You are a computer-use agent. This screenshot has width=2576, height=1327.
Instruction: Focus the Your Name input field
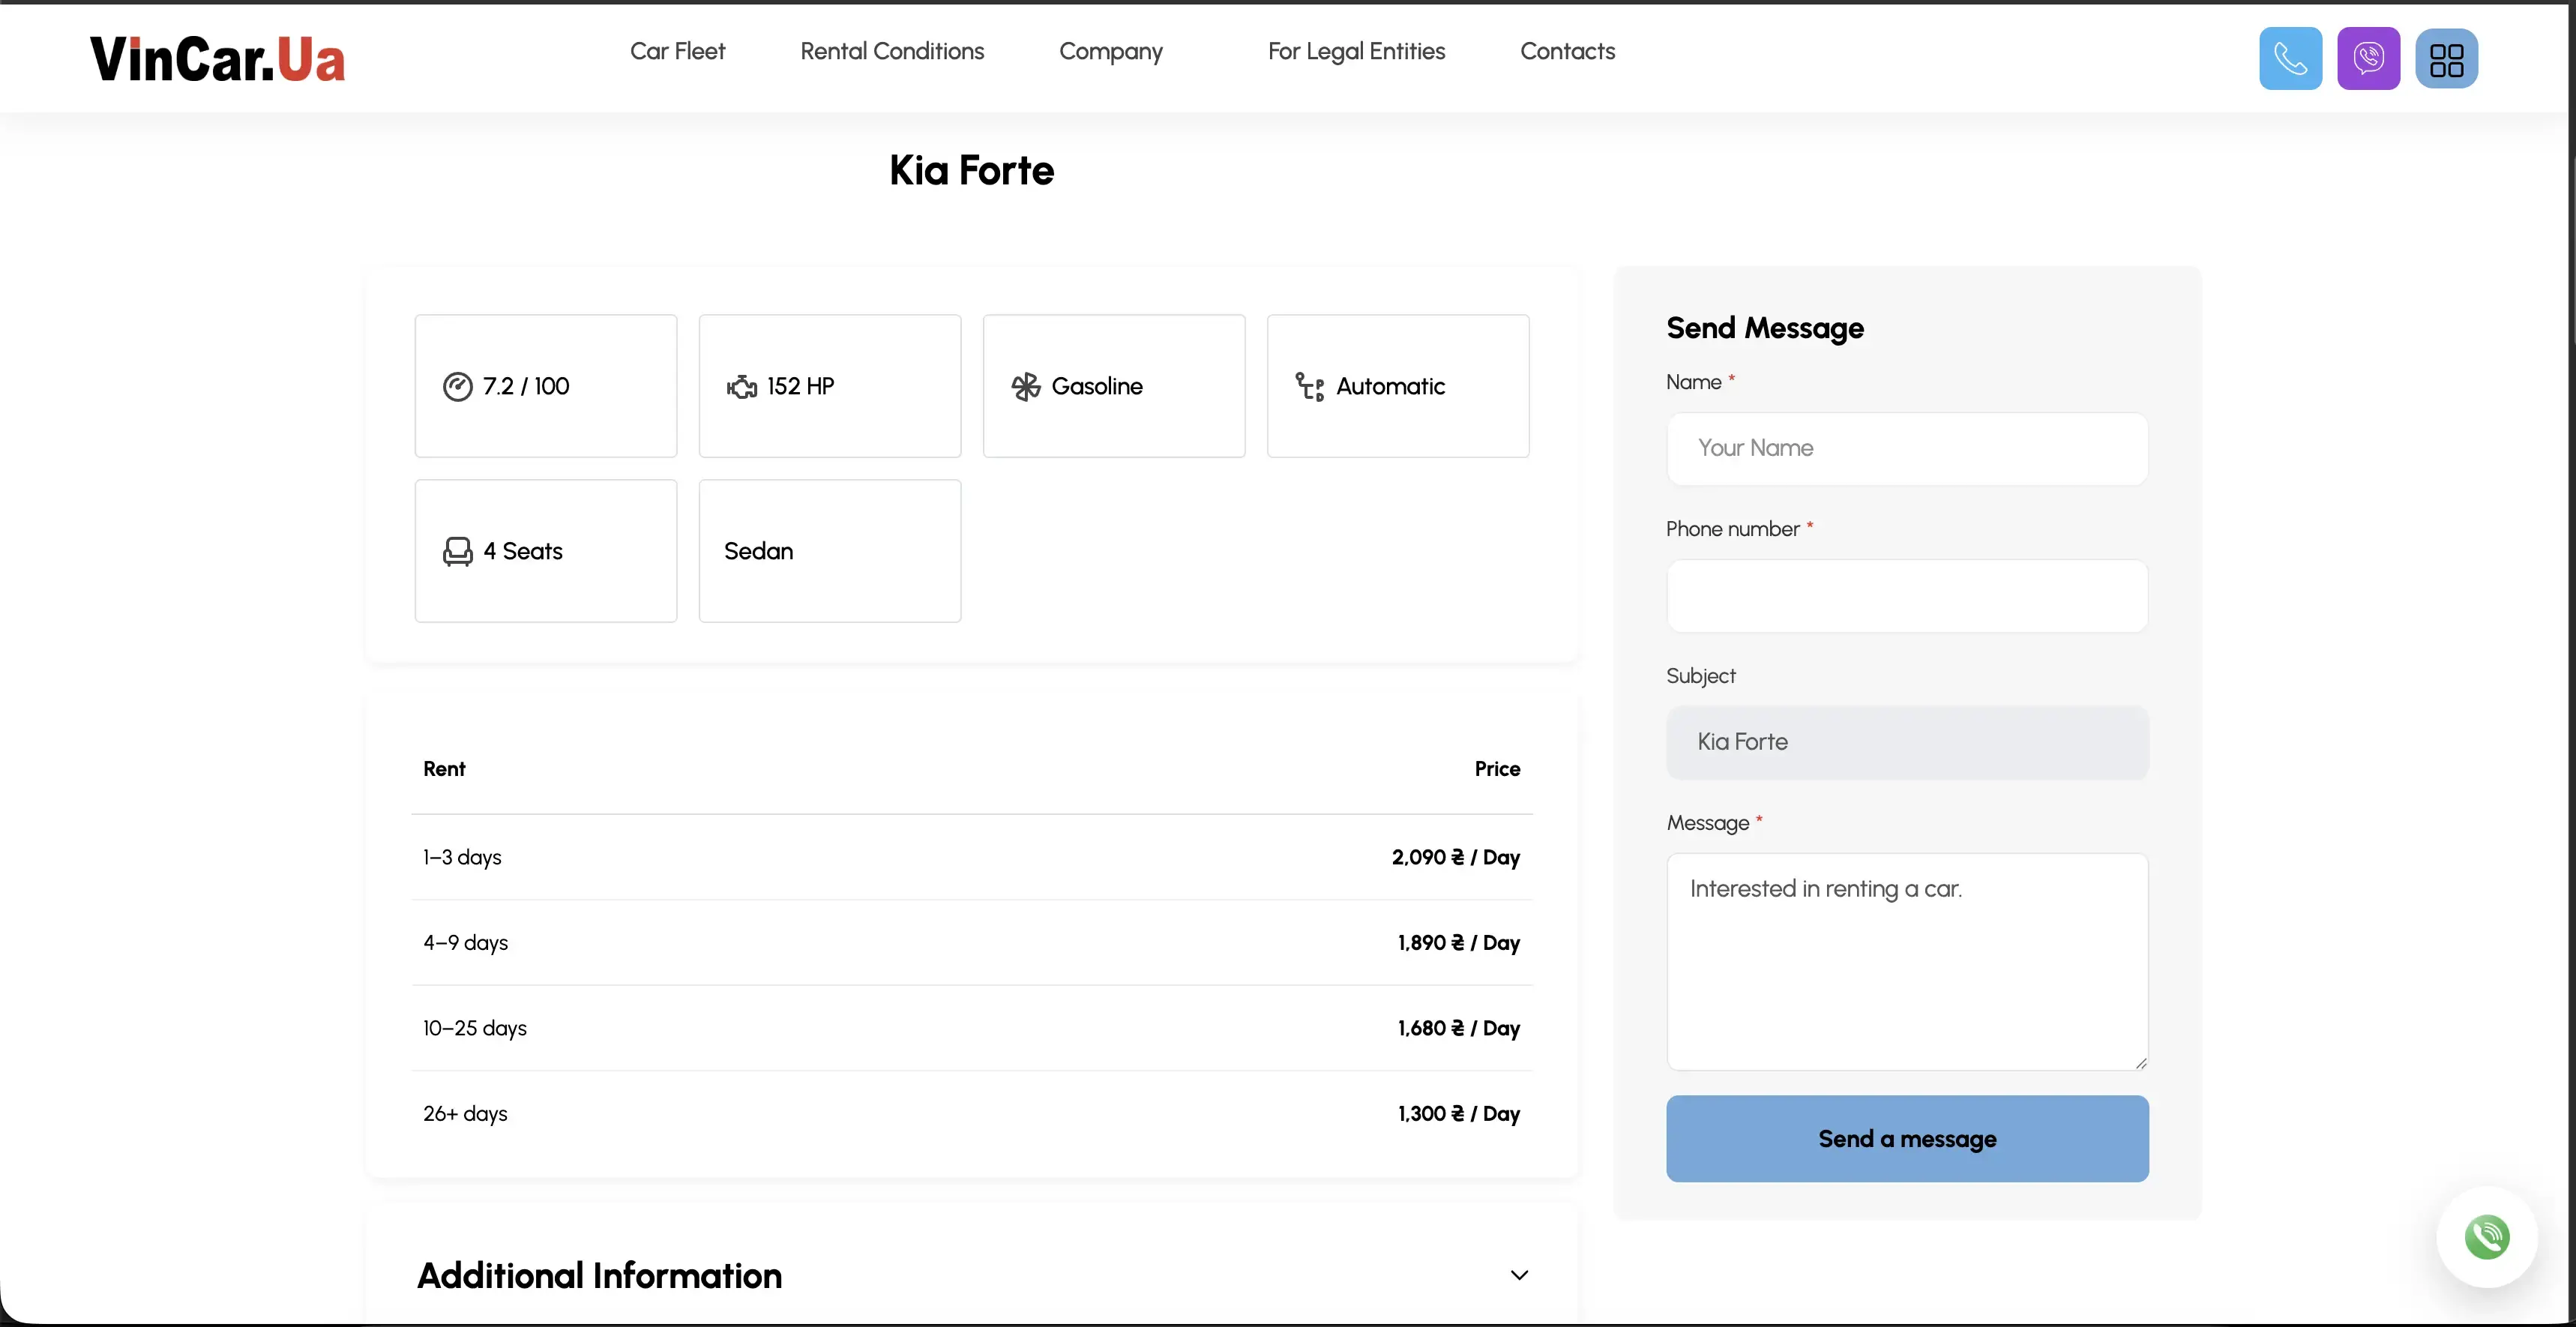[x=1907, y=449]
